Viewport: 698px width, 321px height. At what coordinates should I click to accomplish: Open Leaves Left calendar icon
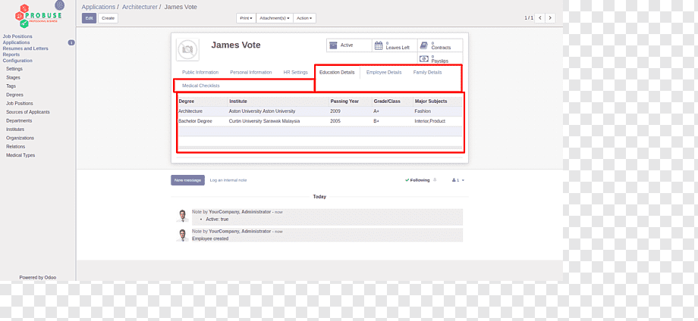click(x=379, y=45)
